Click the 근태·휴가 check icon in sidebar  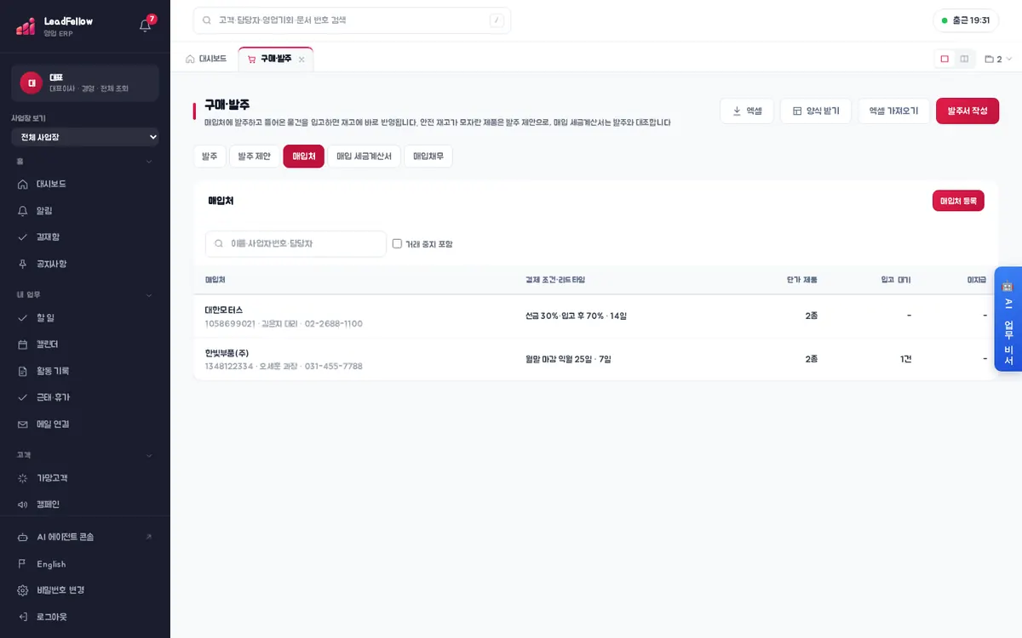(23, 397)
